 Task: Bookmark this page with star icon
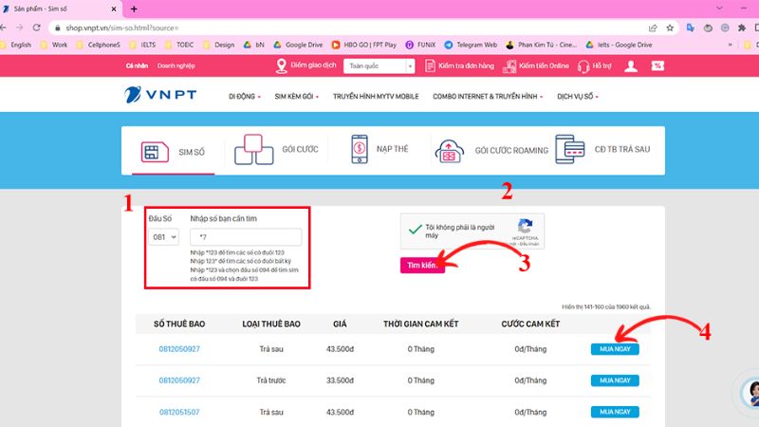click(x=670, y=28)
